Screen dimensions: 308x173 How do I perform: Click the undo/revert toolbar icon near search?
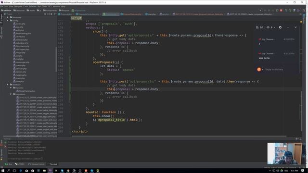(298, 11)
